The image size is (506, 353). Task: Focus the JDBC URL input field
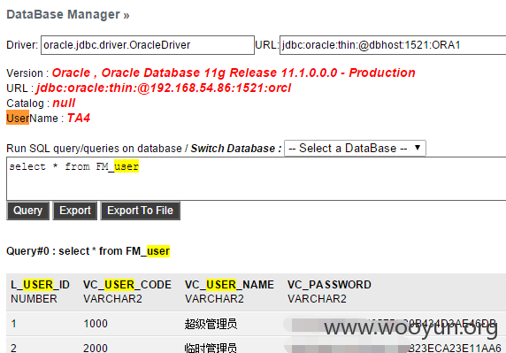click(x=393, y=45)
